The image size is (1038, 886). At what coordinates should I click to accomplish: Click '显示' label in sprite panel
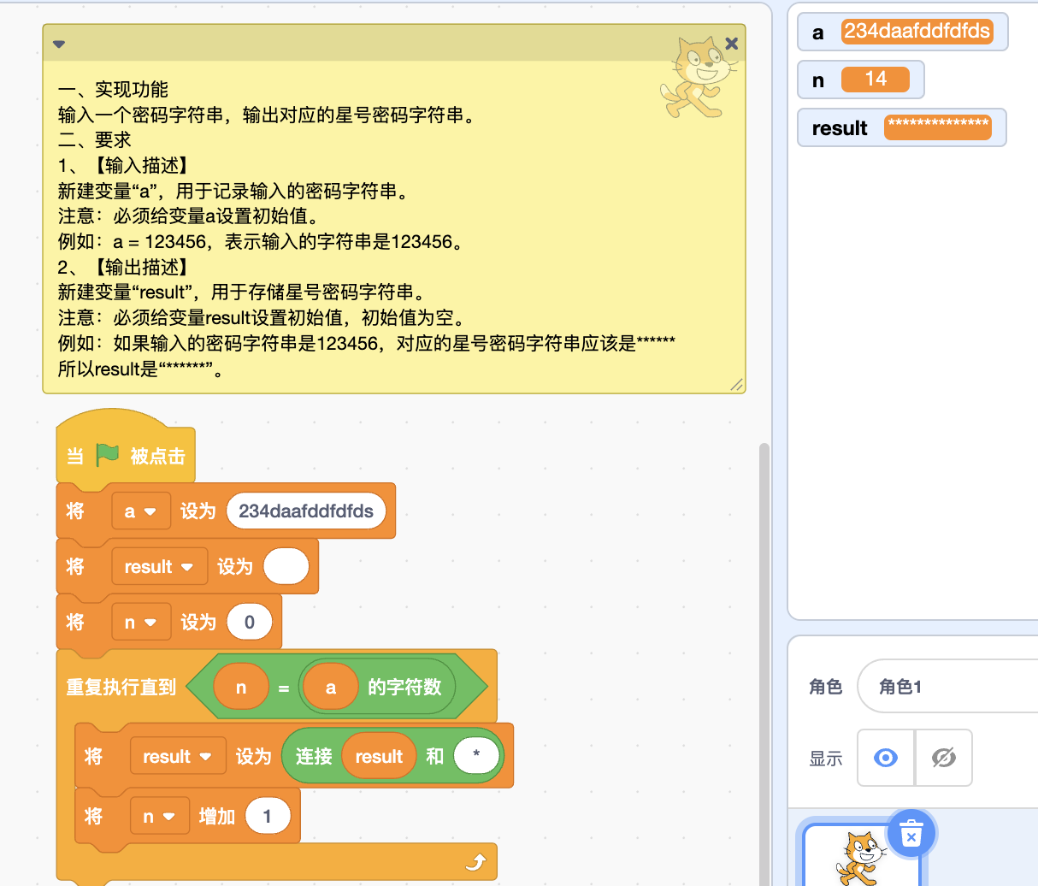pyautogui.click(x=826, y=759)
